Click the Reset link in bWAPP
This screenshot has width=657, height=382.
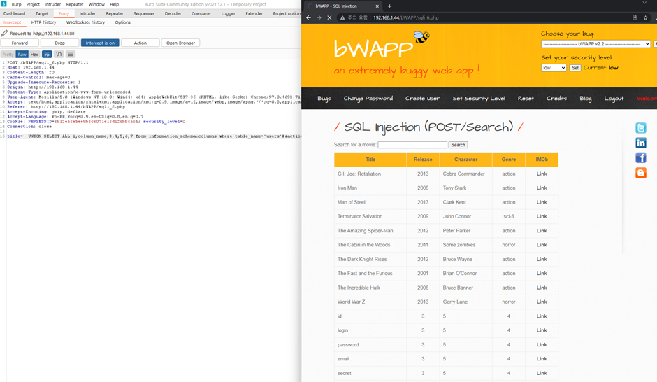tap(526, 99)
